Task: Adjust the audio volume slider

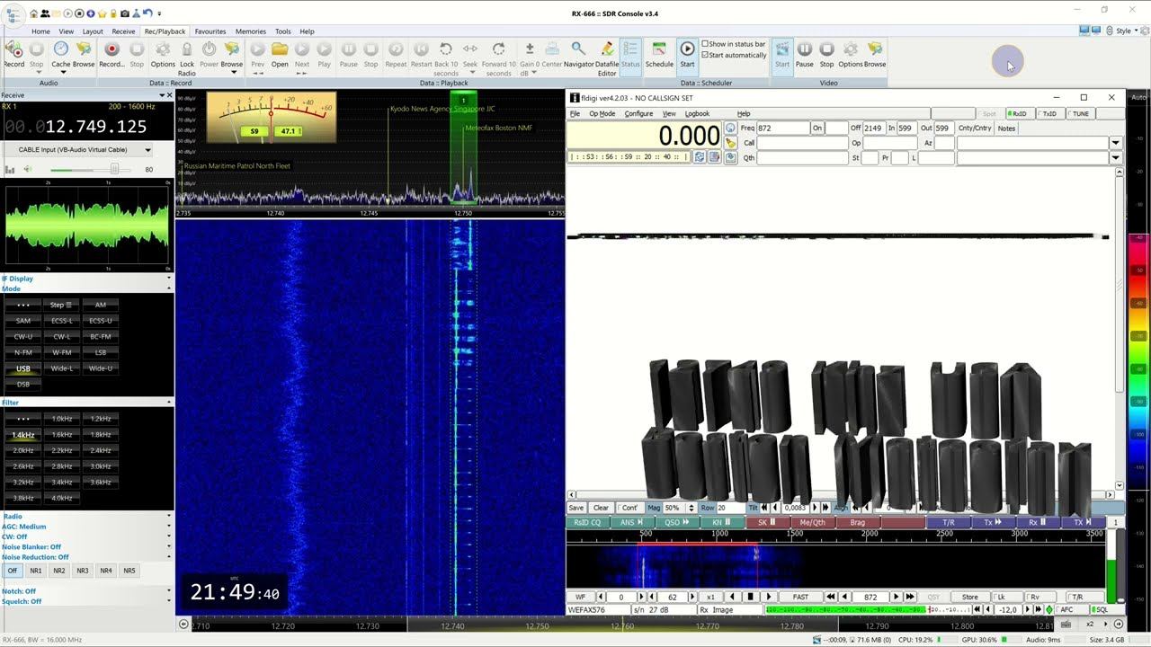Action: (113, 169)
